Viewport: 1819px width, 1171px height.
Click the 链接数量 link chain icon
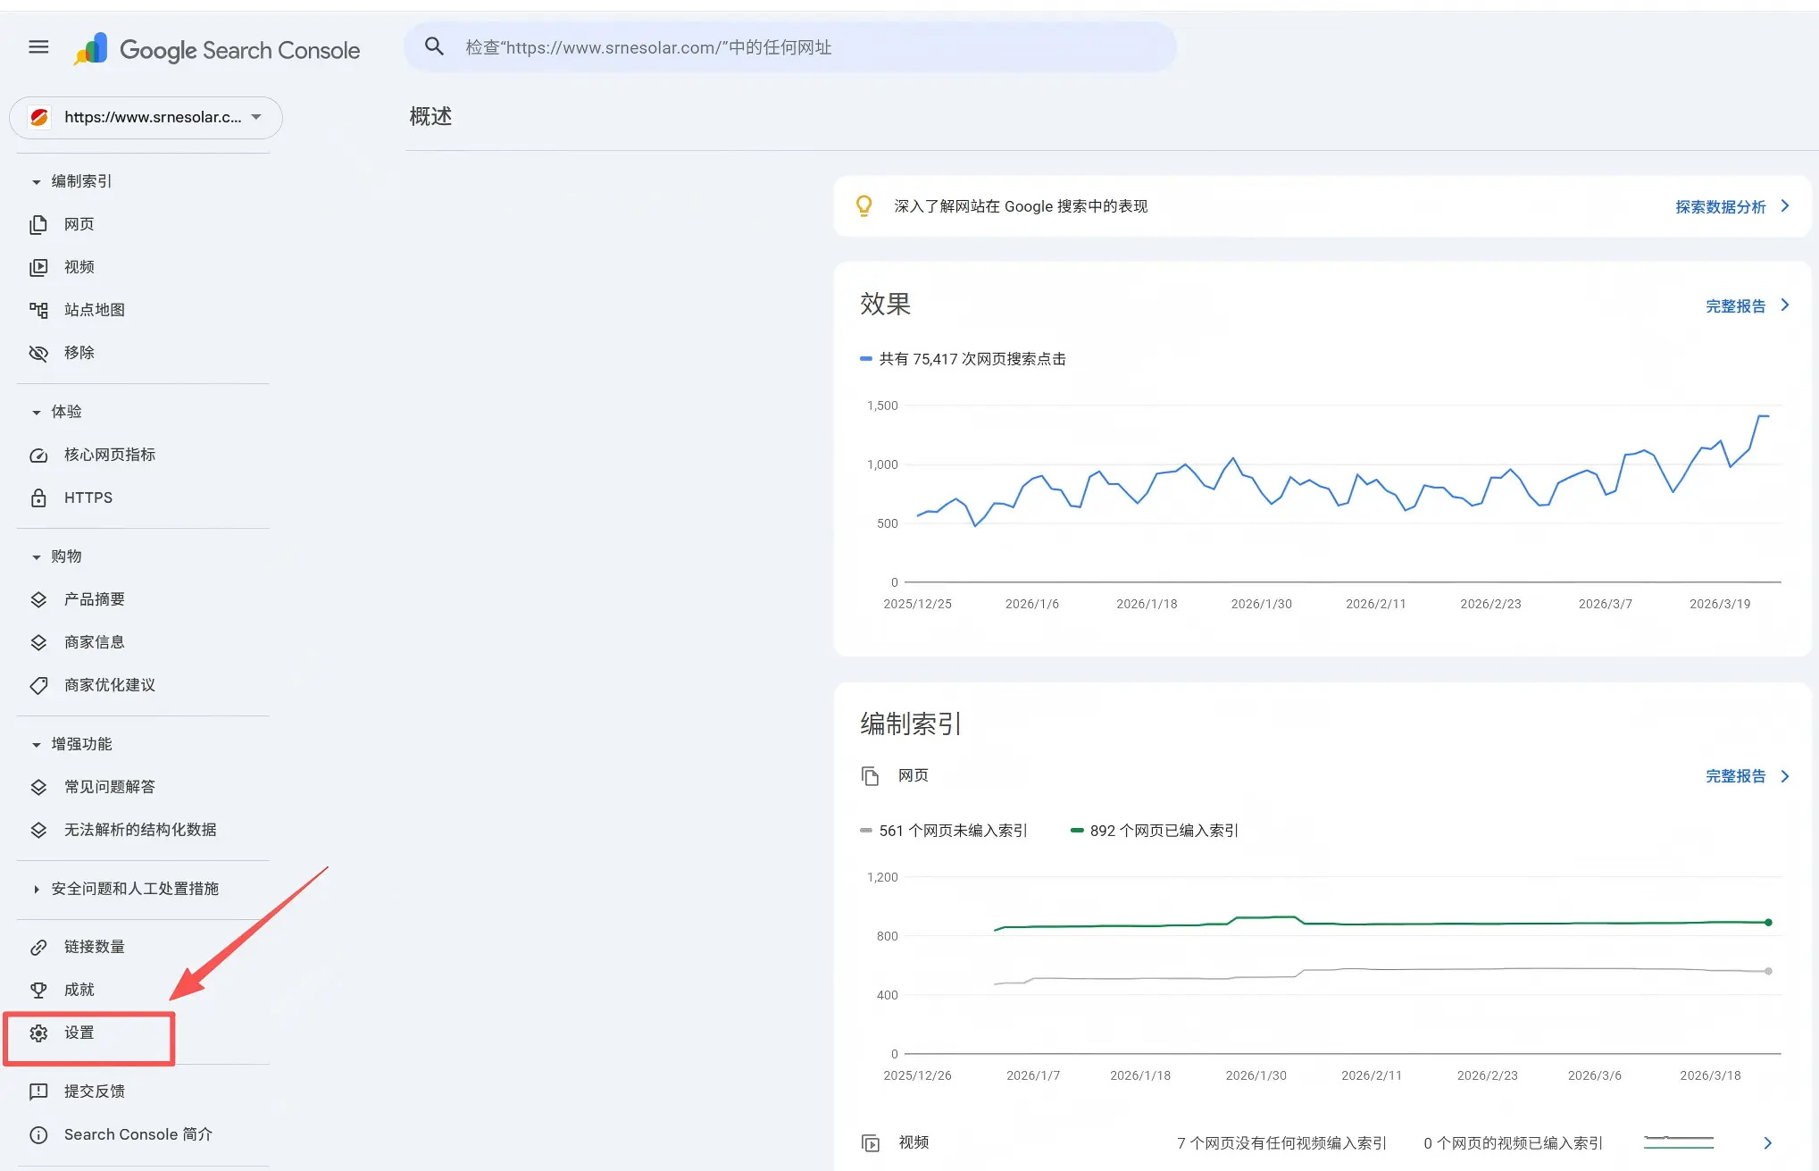tap(38, 947)
